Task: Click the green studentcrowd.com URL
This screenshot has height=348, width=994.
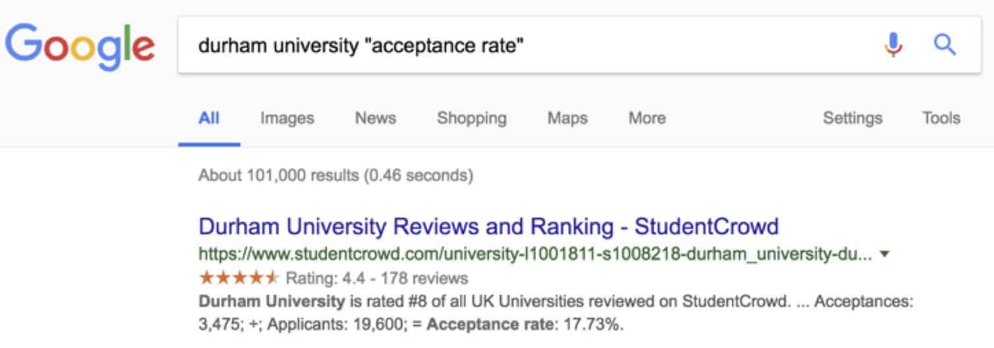Action: point(535,254)
